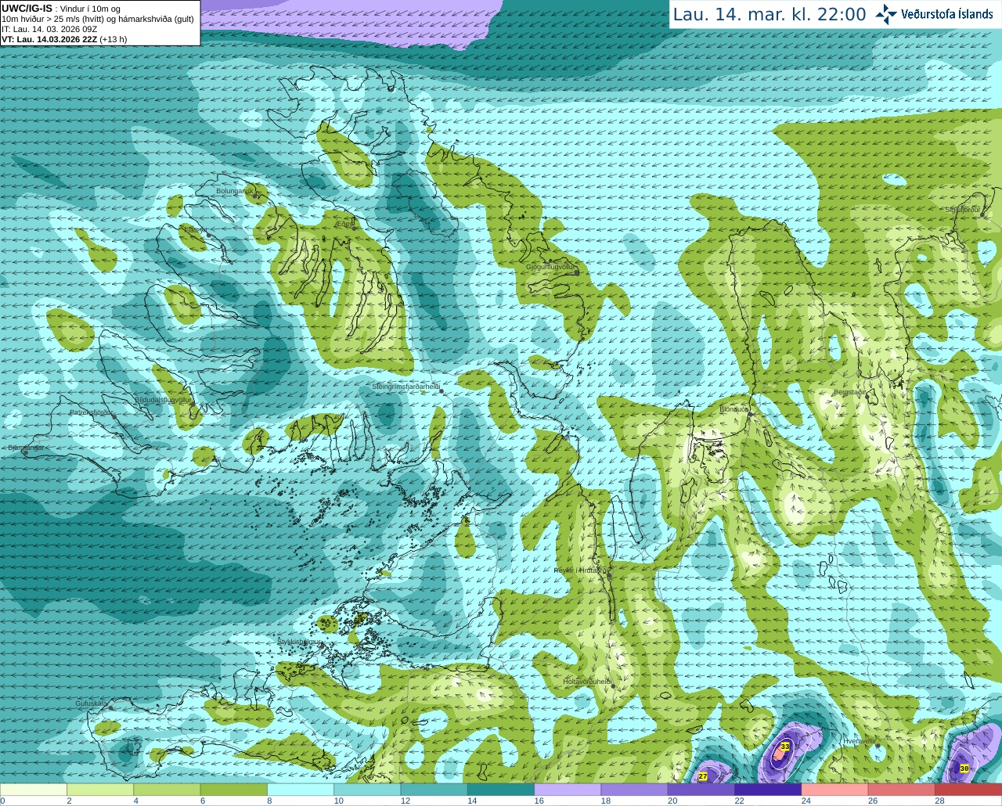Click the Bolungarvík station label
1002x806 pixels.
pyautogui.click(x=234, y=191)
